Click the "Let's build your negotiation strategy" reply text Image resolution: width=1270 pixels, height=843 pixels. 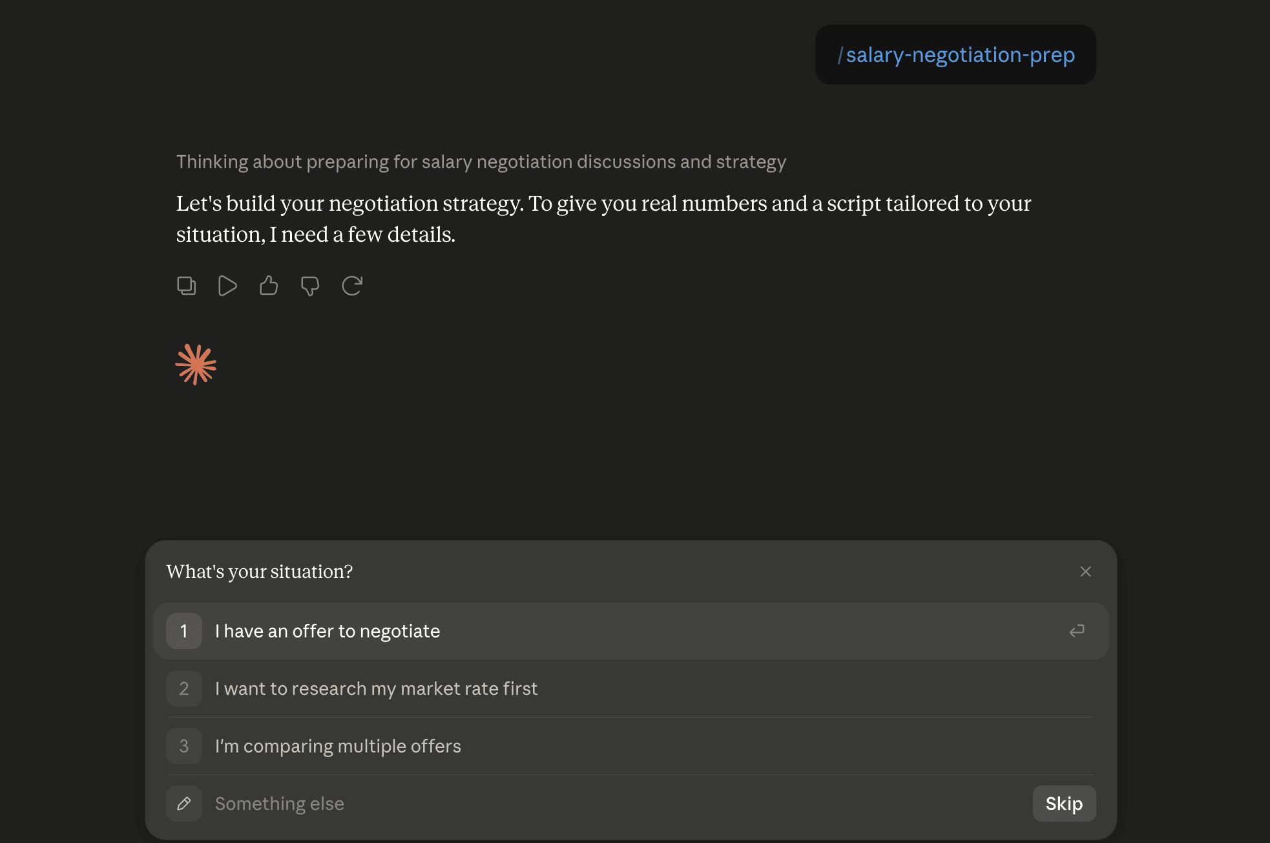click(x=604, y=219)
